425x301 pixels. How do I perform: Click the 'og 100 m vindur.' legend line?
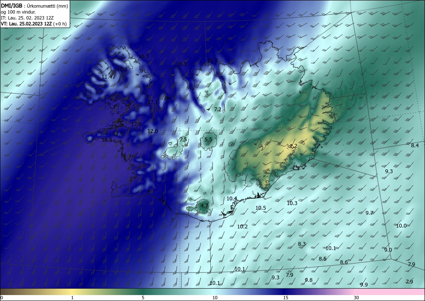18,12
